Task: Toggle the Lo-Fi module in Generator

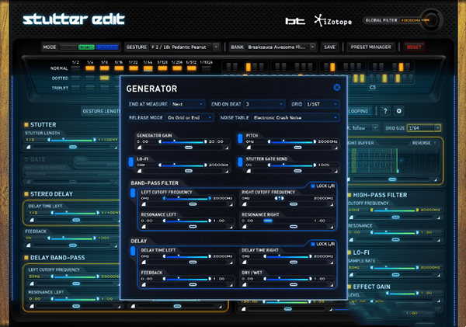Action: 131,162
